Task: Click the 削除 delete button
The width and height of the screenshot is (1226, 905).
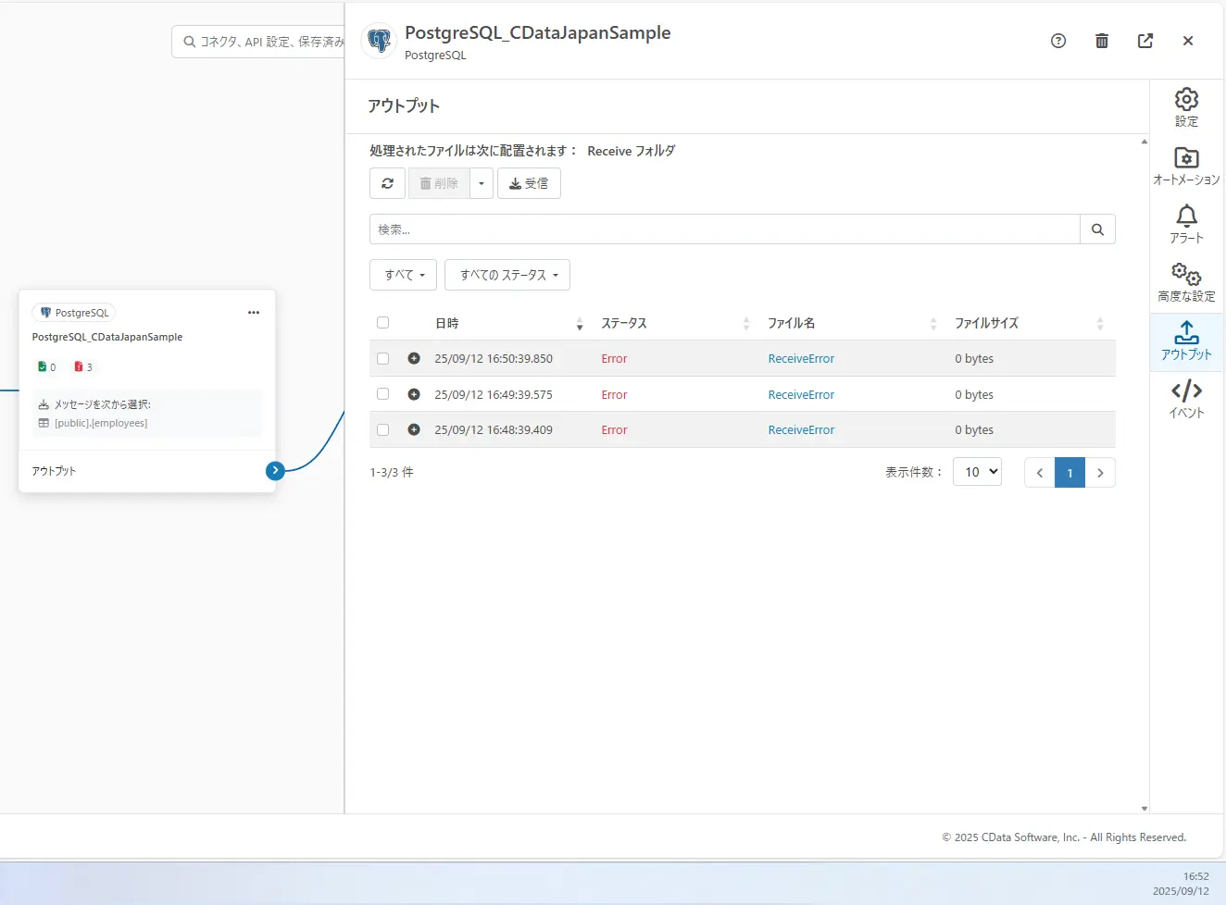Action: coord(439,183)
